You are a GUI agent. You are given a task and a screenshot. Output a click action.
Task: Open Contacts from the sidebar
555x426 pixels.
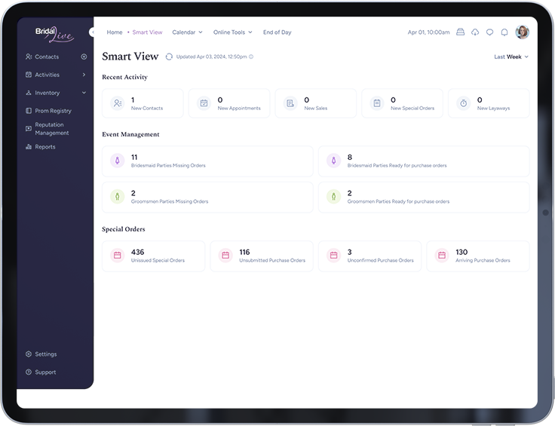click(47, 57)
